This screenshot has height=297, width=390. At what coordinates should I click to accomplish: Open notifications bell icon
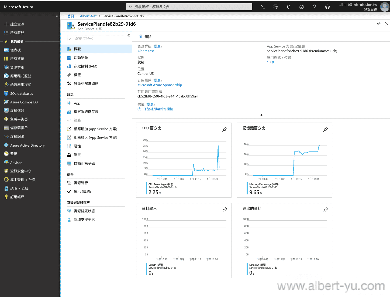pos(289,7)
